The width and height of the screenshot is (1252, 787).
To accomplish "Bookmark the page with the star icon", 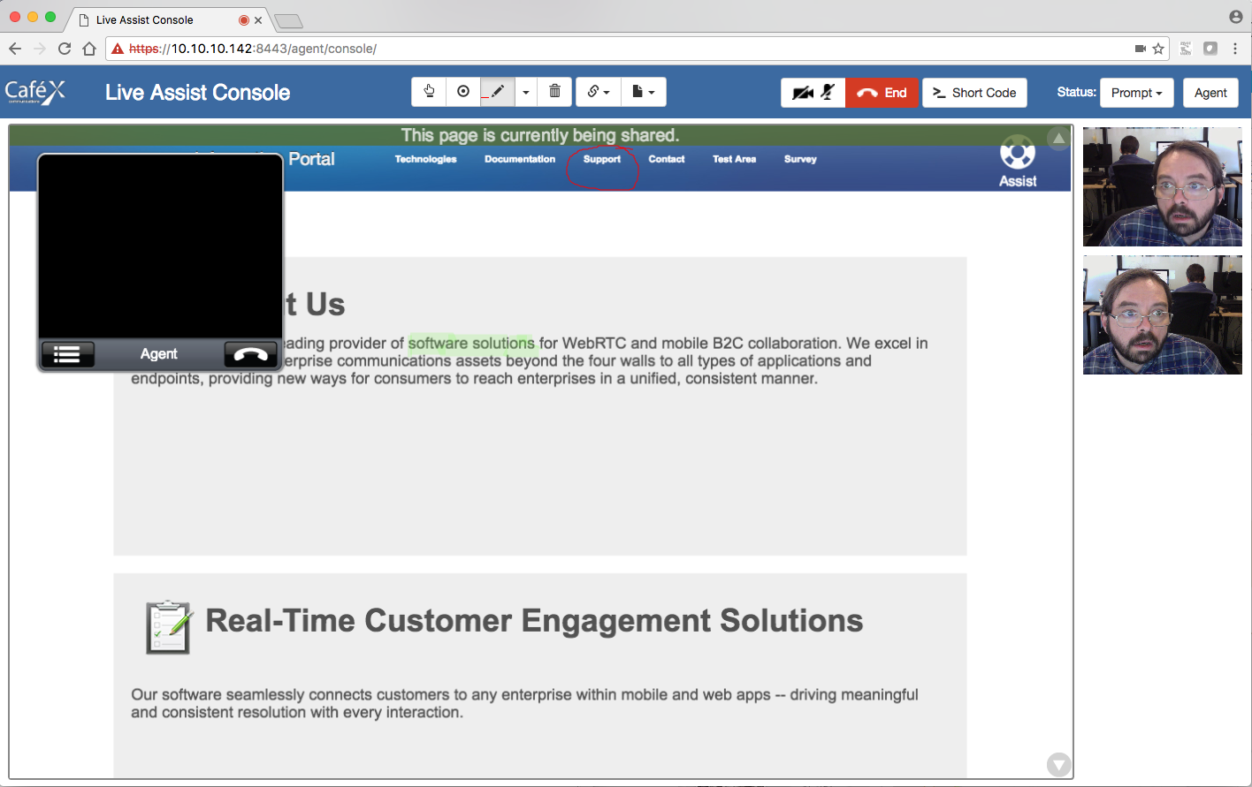I will [1158, 49].
